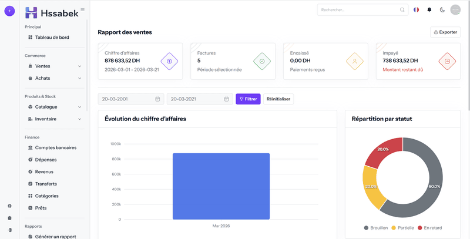Toggle Brouillon series in chart legend

[379, 228]
